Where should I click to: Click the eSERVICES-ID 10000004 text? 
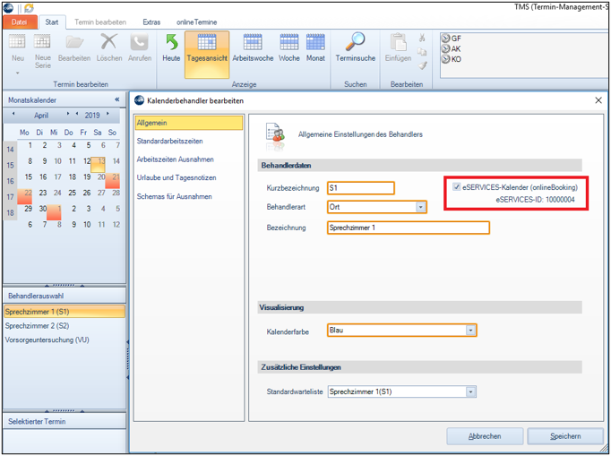(x=535, y=200)
